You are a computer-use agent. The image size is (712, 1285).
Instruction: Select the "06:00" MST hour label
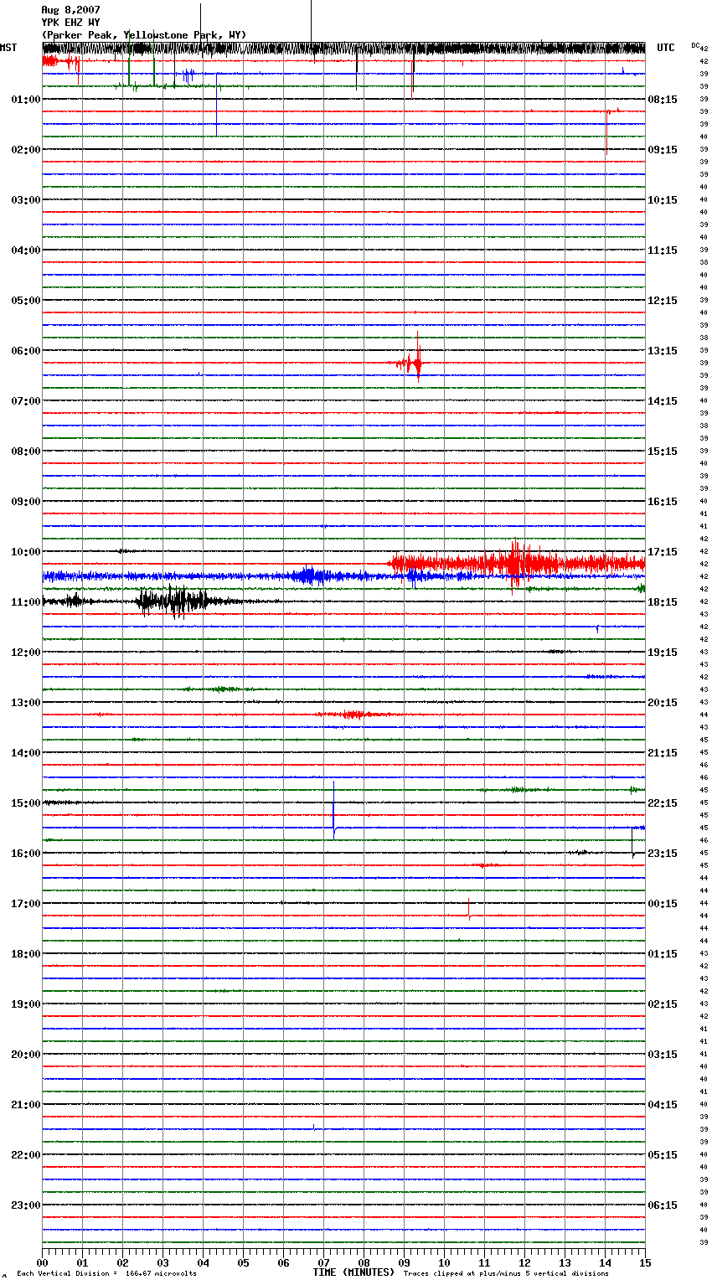tap(25, 351)
